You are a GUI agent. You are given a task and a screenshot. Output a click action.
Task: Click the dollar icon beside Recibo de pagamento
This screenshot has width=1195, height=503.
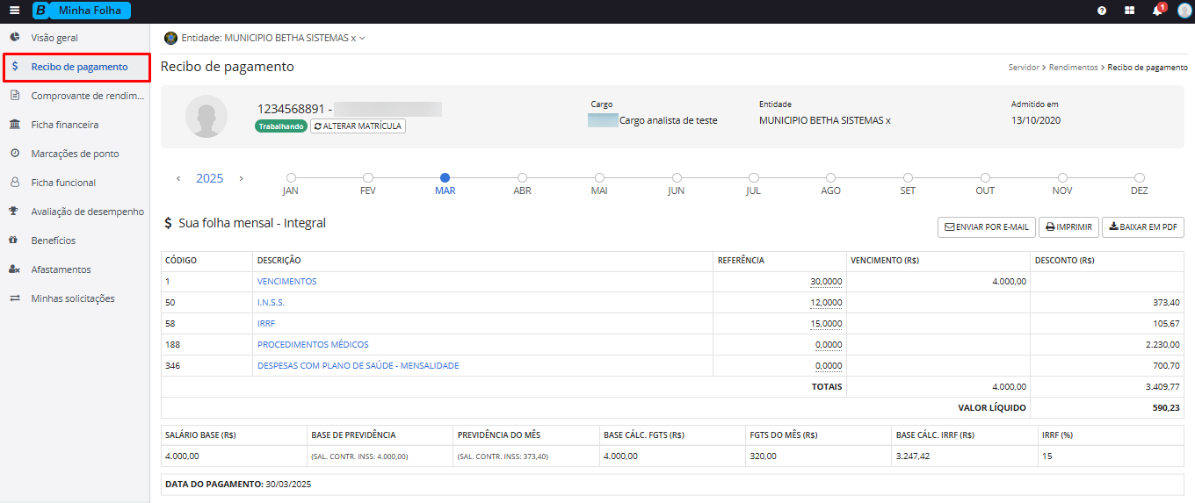pos(15,67)
